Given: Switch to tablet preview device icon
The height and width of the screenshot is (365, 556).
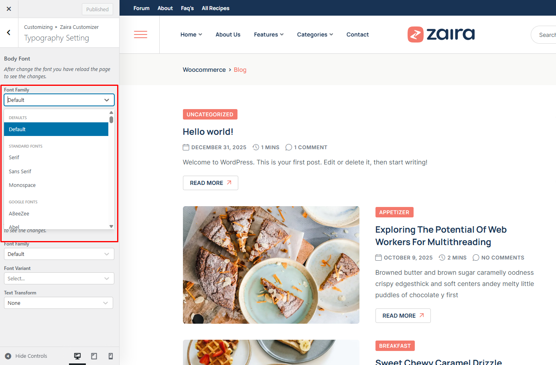Looking at the screenshot, I should [94, 356].
